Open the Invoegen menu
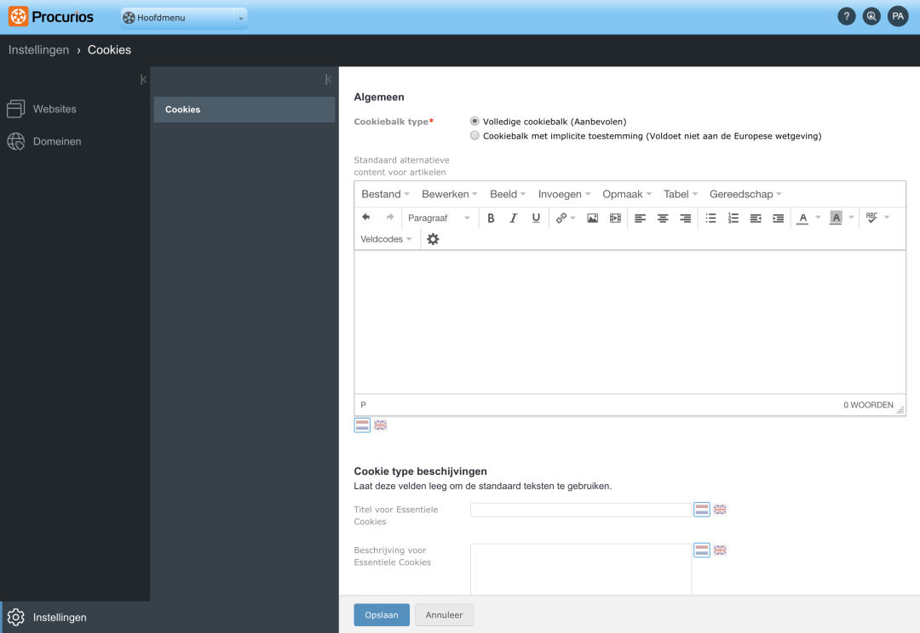Screen dimensions: 920x633 click(x=564, y=194)
